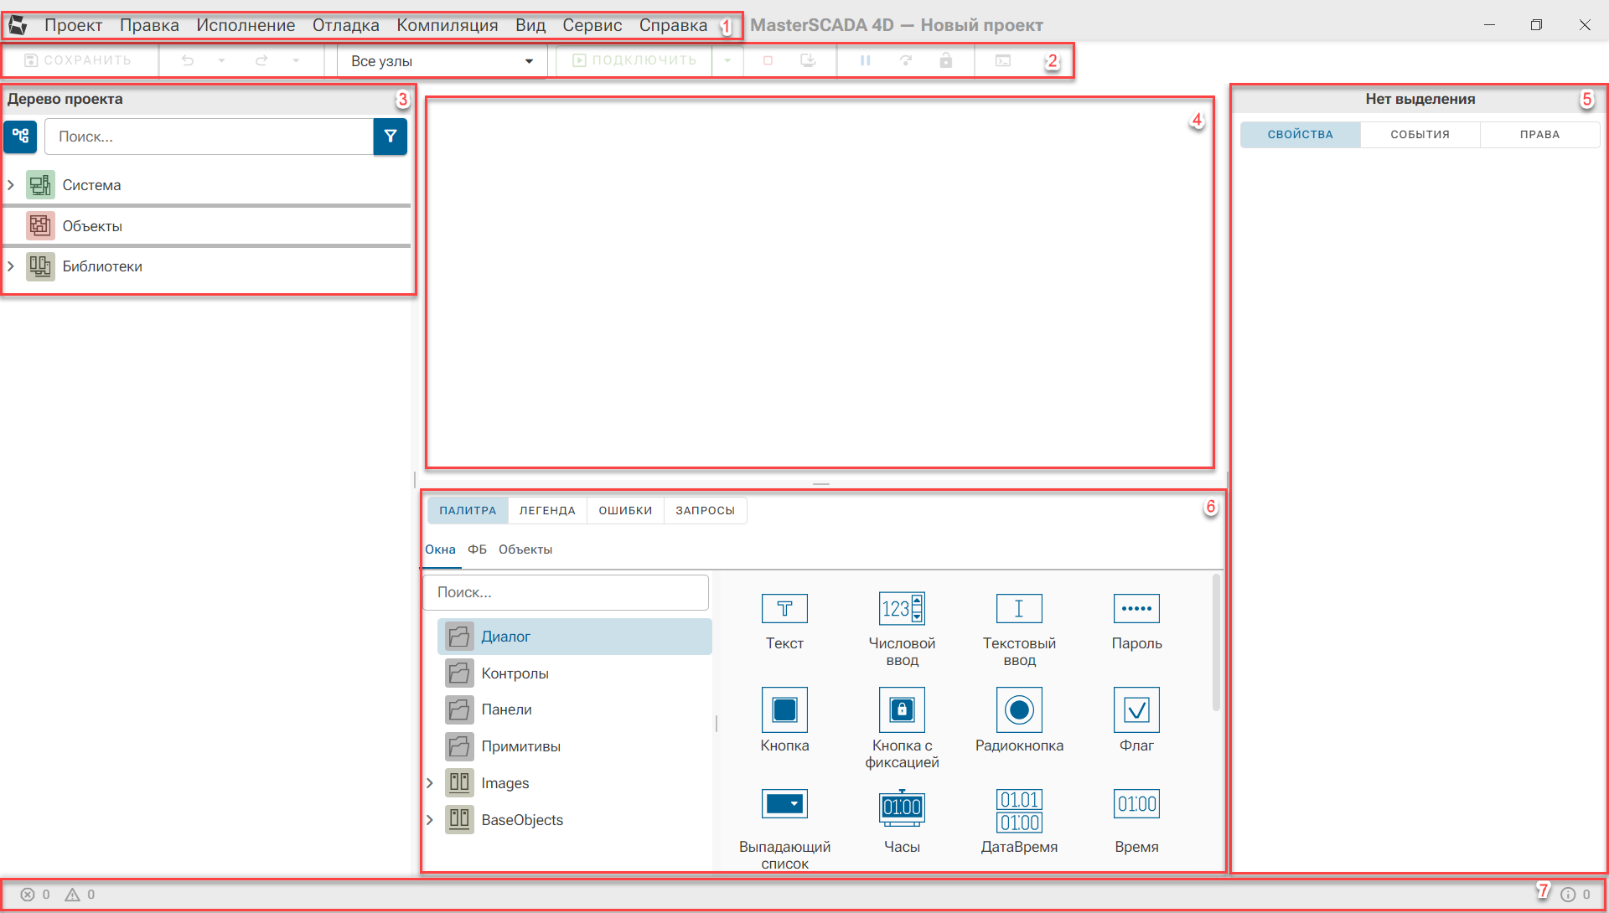Expand the Библиотеки tree node
The image size is (1609, 913).
point(11,266)
